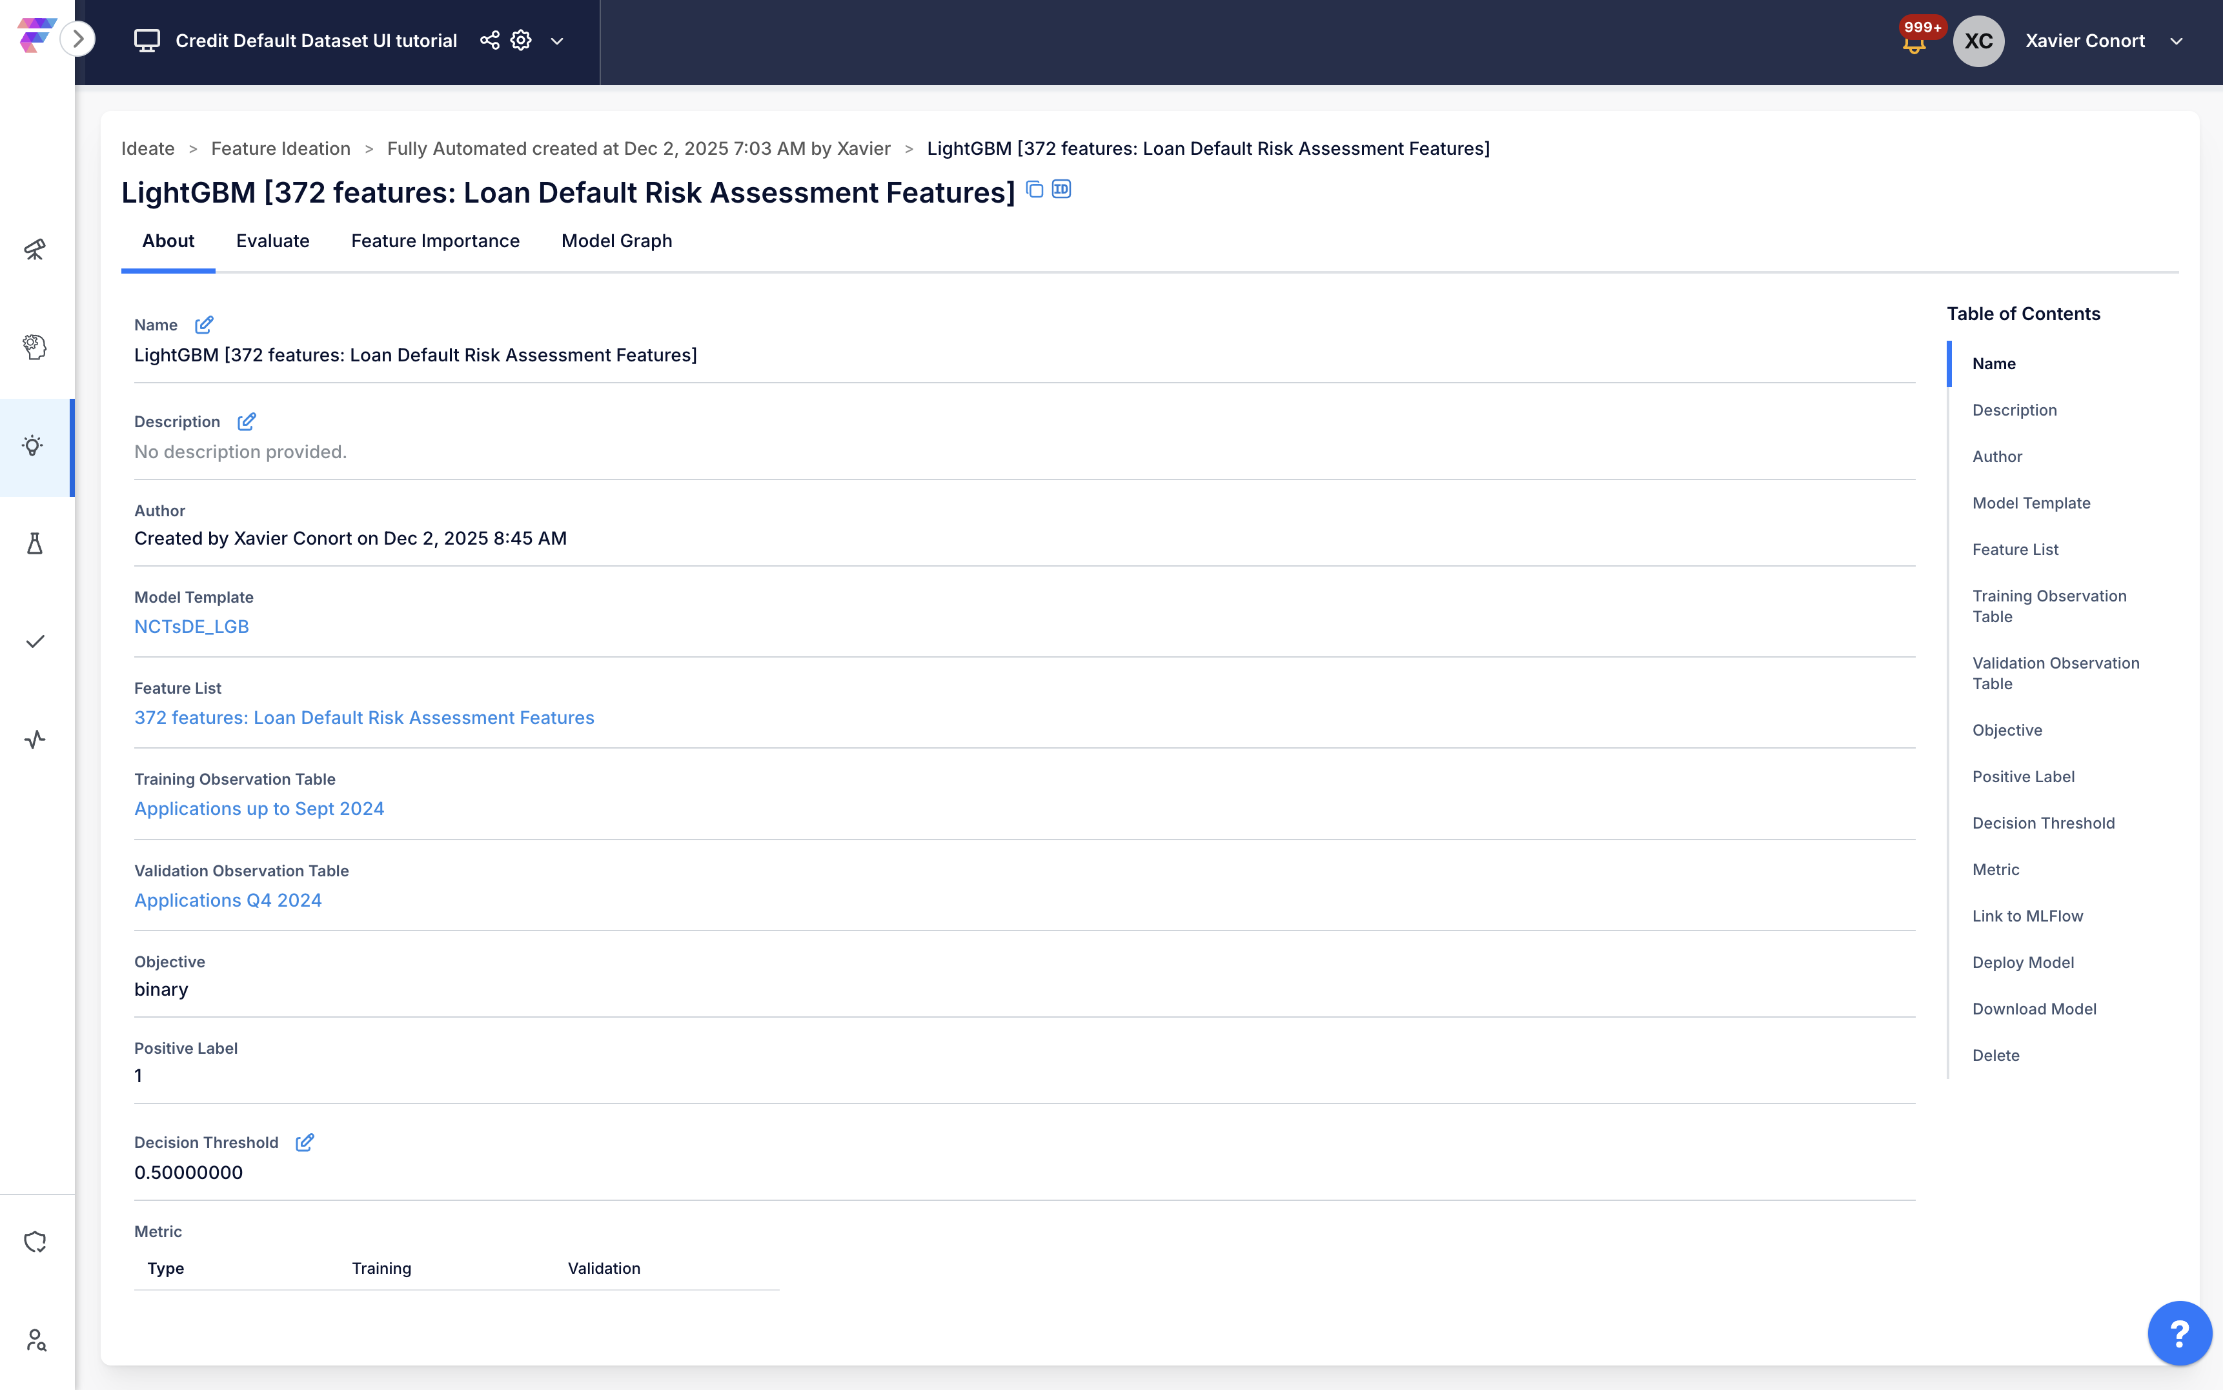
Task: Edit the Name field pencil icon
Action: click(x=204, y=325)
